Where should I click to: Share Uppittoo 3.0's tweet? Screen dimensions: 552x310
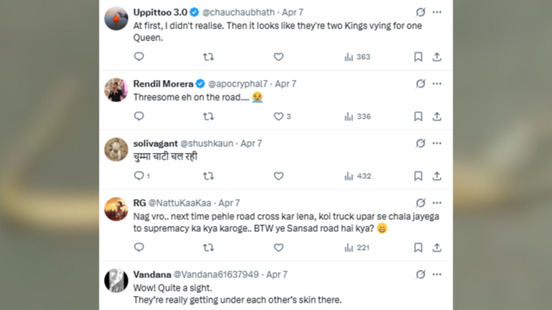[x=437, y=57]
